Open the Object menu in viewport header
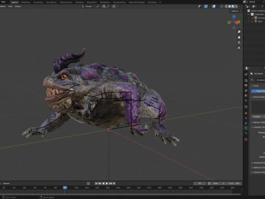 tap(18, 7)
